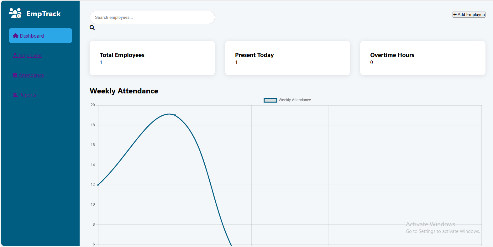Select the Total Employees stat card
This screenshot has height=247, width=493.
[x=152, y=58]
